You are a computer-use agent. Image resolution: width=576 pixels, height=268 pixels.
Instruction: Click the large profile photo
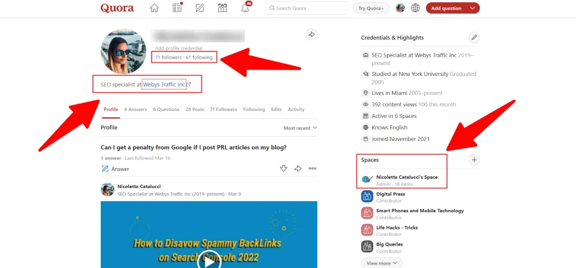click(x=123, y=51)
